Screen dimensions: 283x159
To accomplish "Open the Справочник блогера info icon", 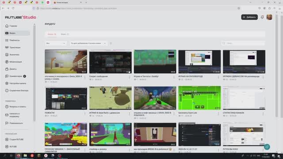I will pos(7,91).
